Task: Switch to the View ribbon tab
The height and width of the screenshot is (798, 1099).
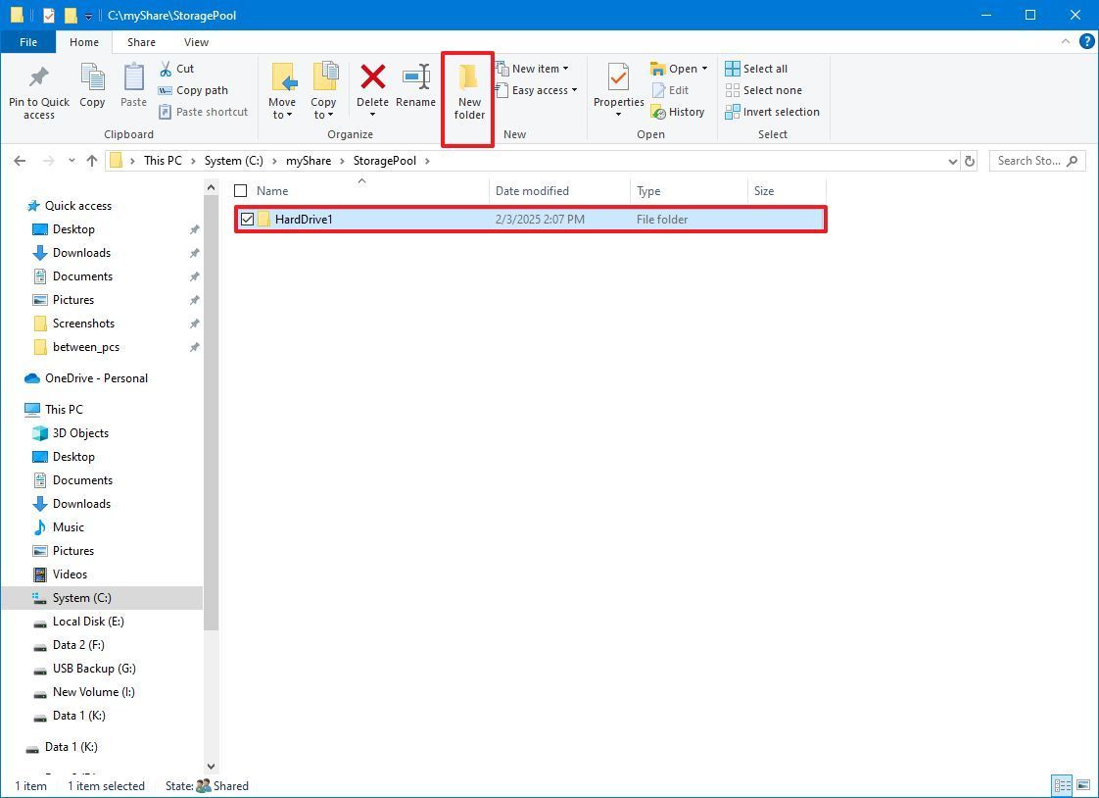Action: [196, 42]
